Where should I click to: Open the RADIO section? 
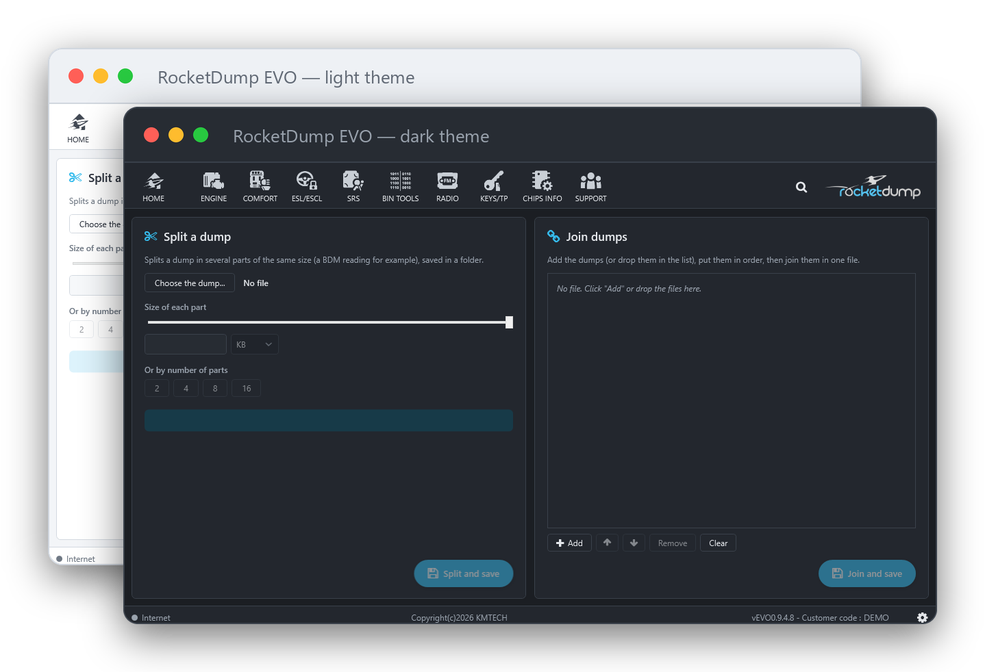point(447,186)
